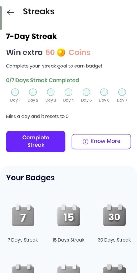The height and width of the screenshot is (273, 137).
Task: Select the Day 4 streak circle
Action: (x=68, y=92)
